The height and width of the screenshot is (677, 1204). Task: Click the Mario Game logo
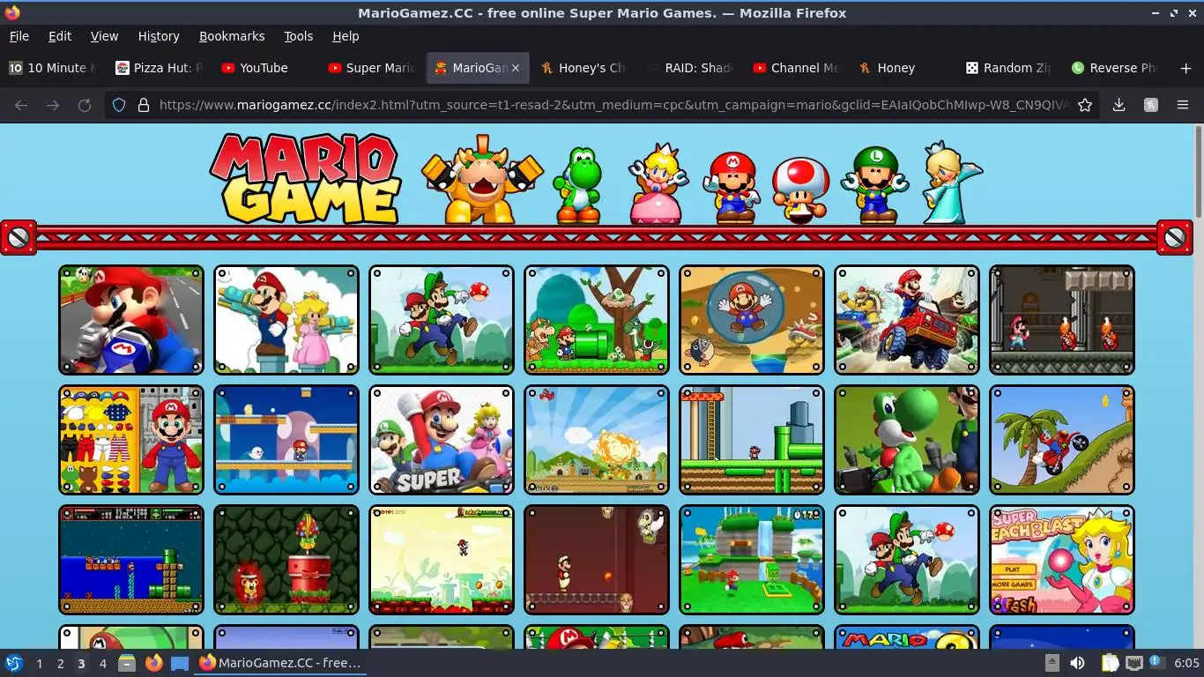click(305, 179)
